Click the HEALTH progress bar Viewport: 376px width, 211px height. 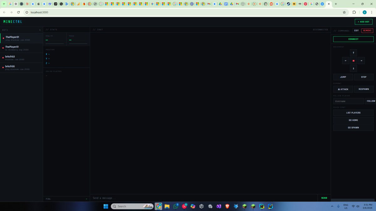pyautogui.click(x=55, y=44)
